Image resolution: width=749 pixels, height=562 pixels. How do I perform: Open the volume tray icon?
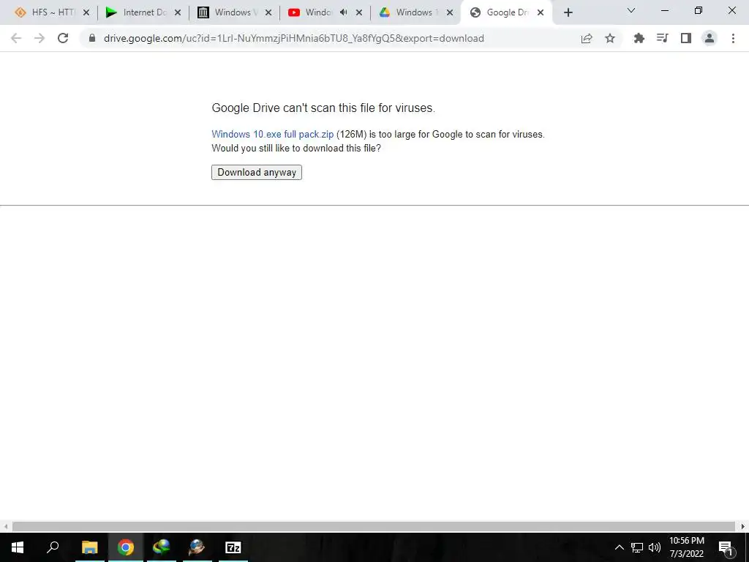[655, 547]
